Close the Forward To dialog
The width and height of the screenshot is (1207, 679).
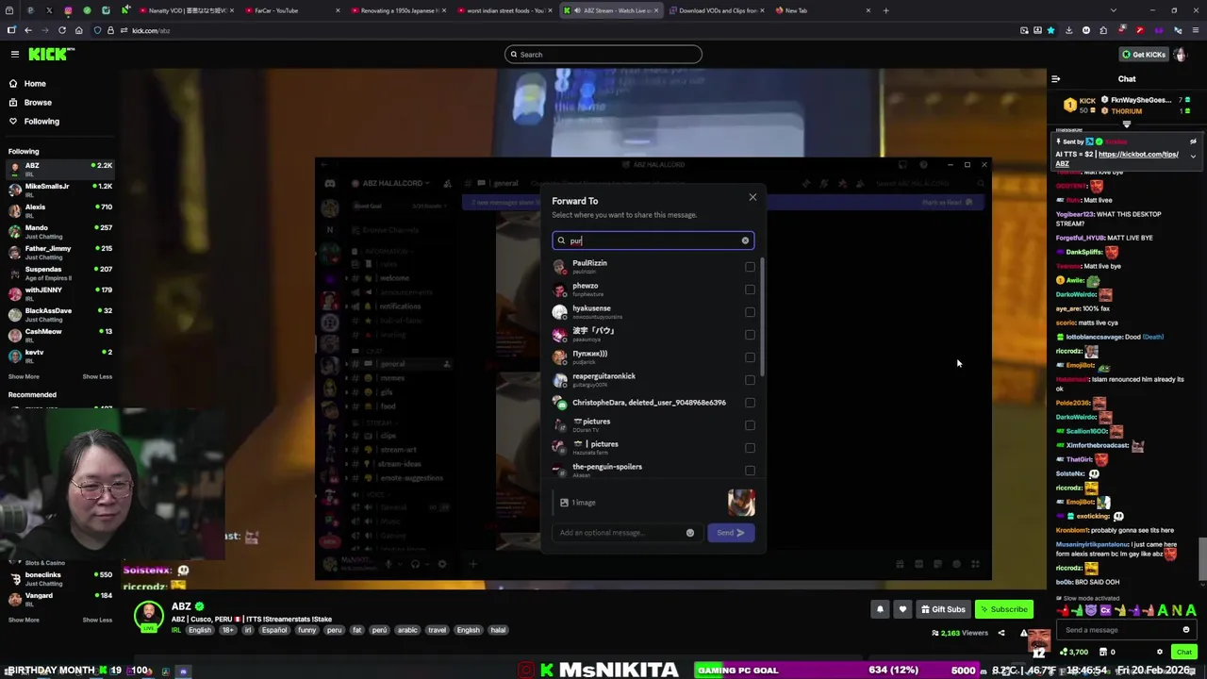tap(752, 197)
